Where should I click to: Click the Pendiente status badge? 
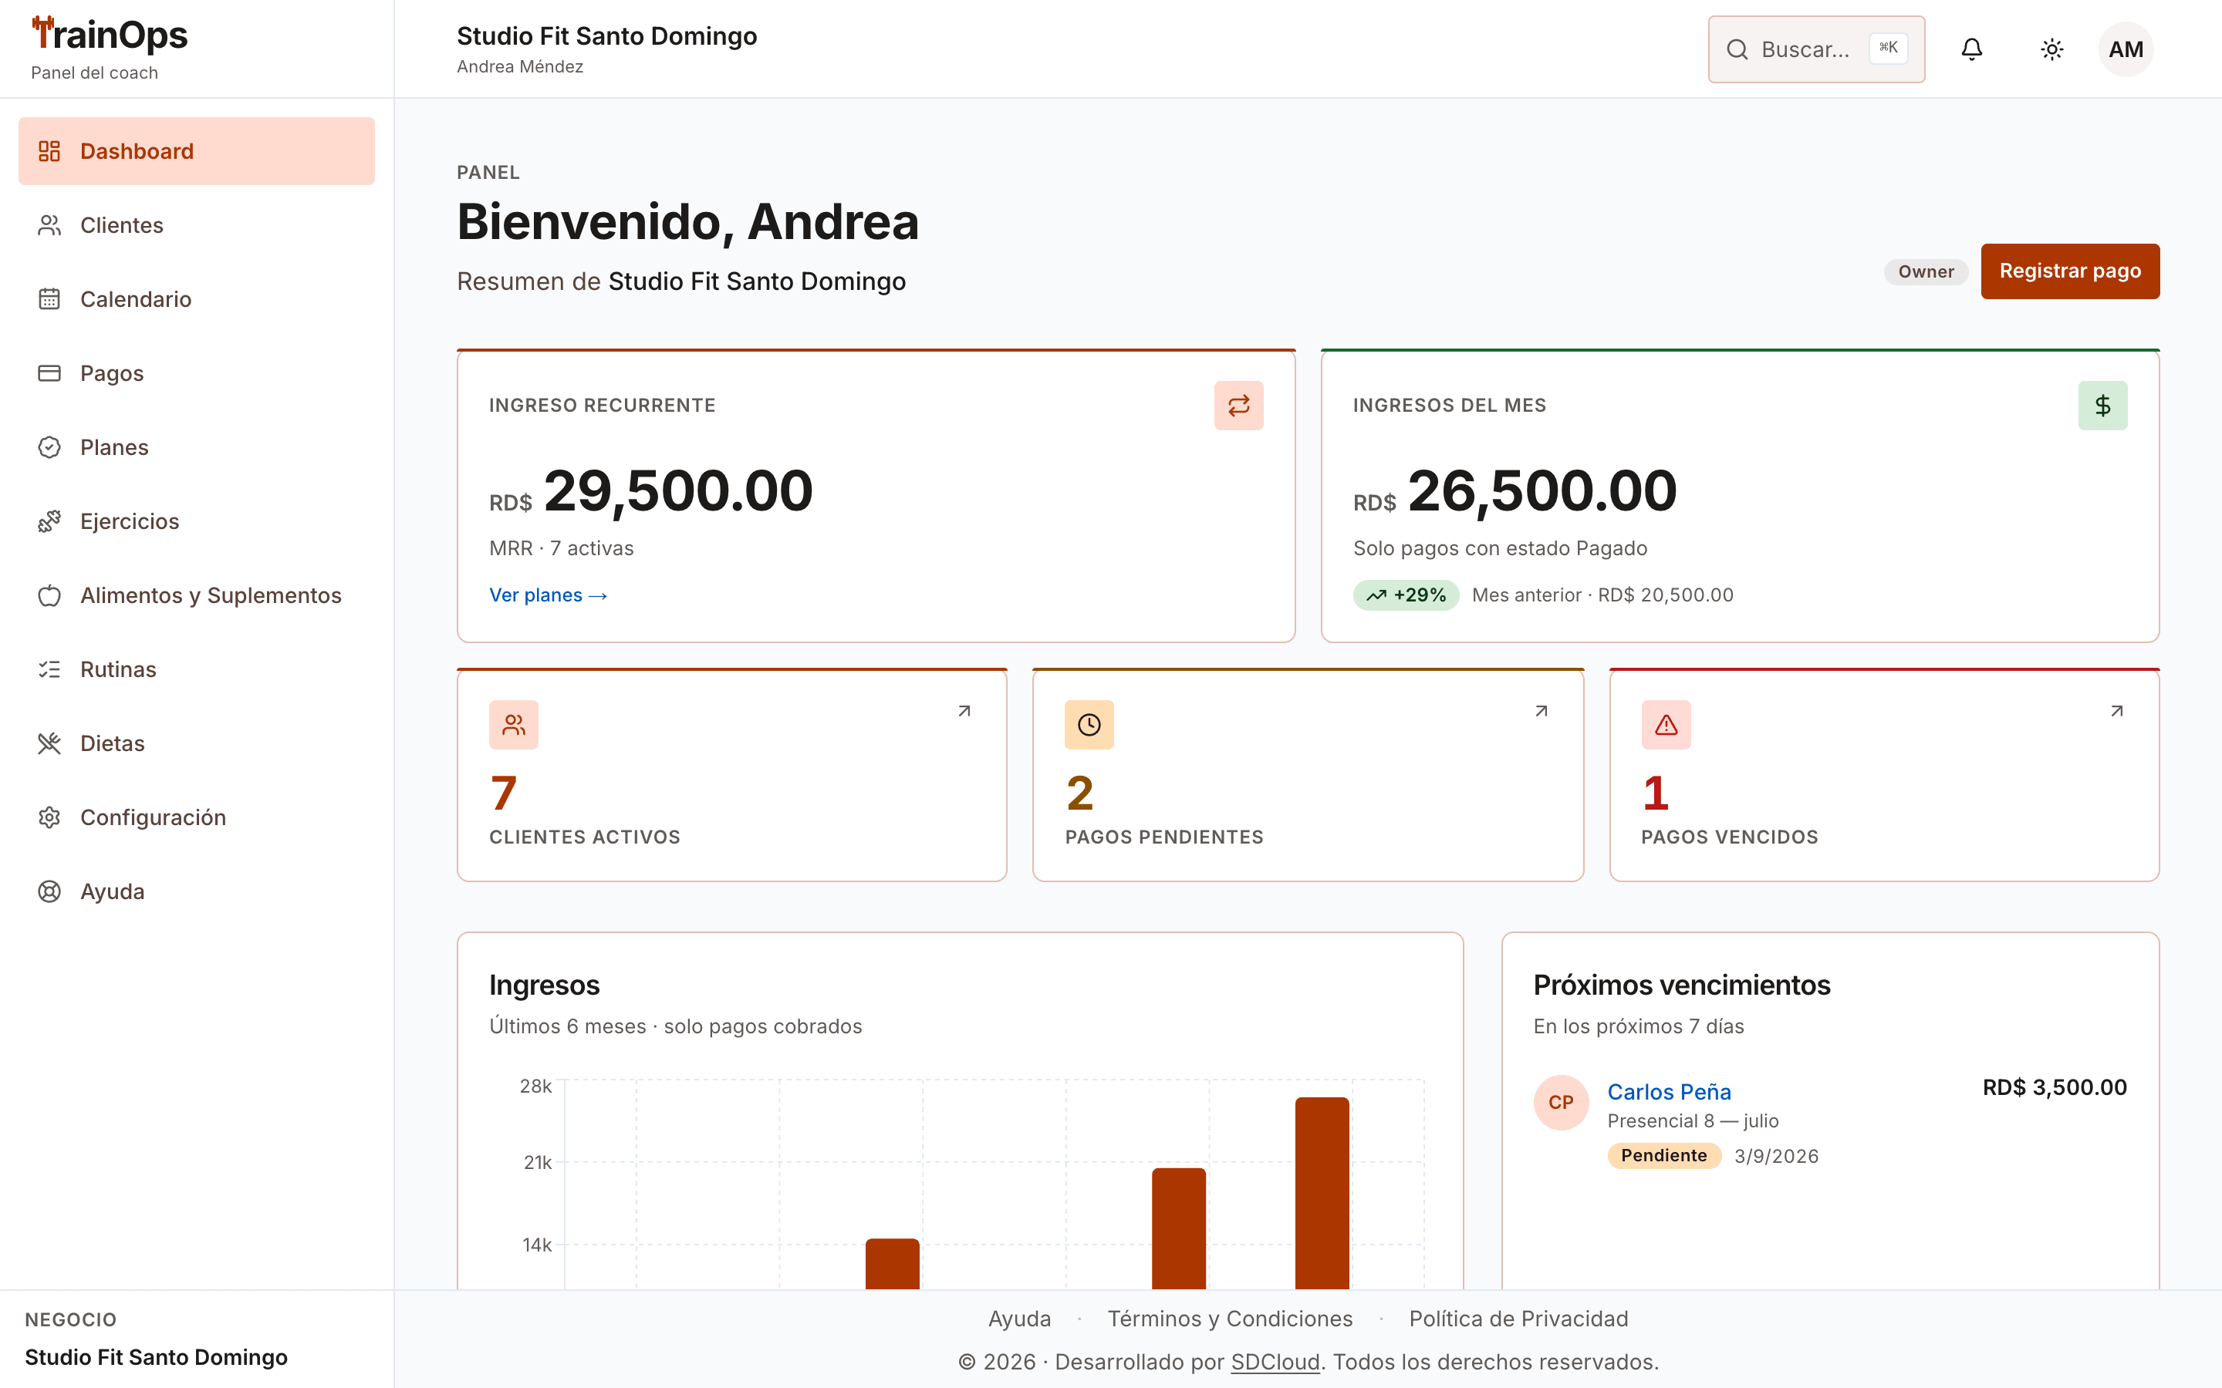(1663, 1156)
